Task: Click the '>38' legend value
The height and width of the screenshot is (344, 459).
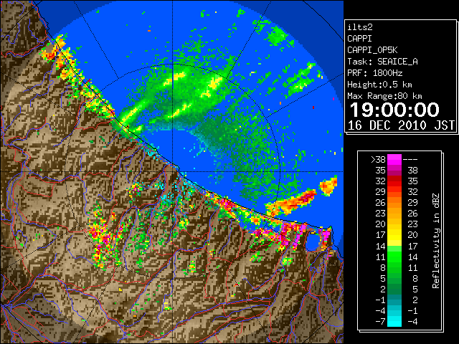Action: 378,160
